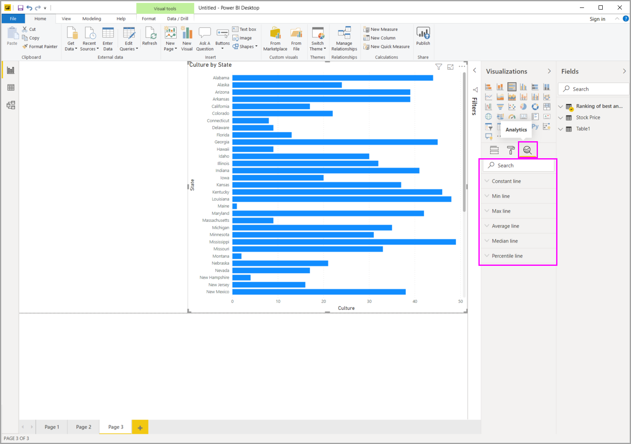Go to Page 2 tab
This screenshot has height=444, width=631.
click(x=84, y=427)
